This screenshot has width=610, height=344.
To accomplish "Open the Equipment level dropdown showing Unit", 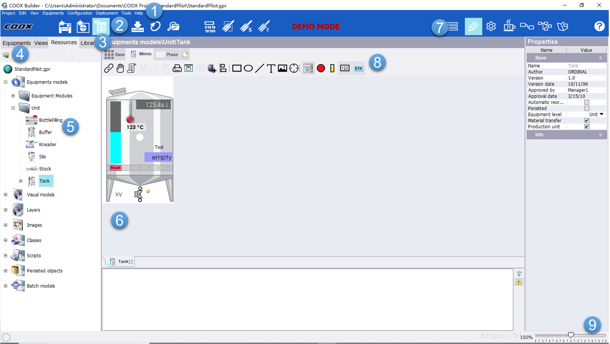I will tap(600, 114).
